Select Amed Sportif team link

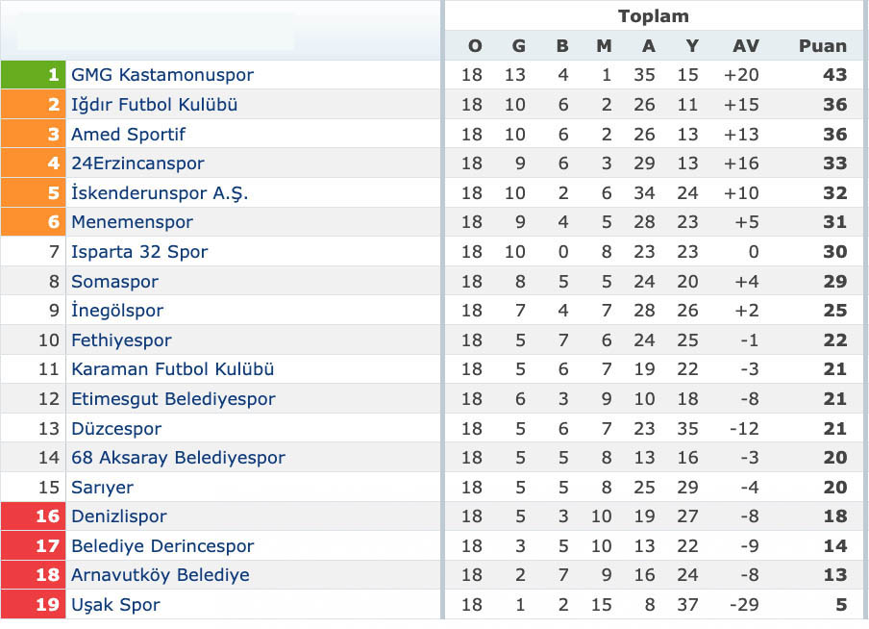(x=128, y=135)
